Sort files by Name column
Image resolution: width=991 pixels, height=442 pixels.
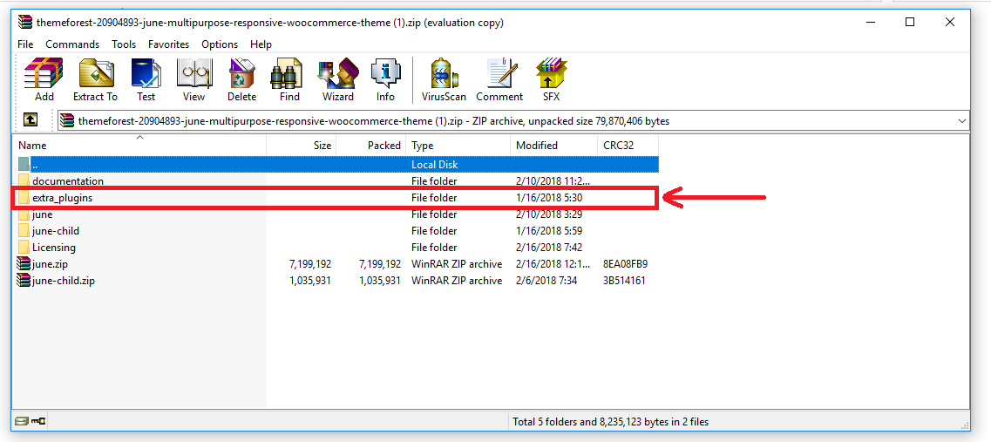[x=139, y=145]
